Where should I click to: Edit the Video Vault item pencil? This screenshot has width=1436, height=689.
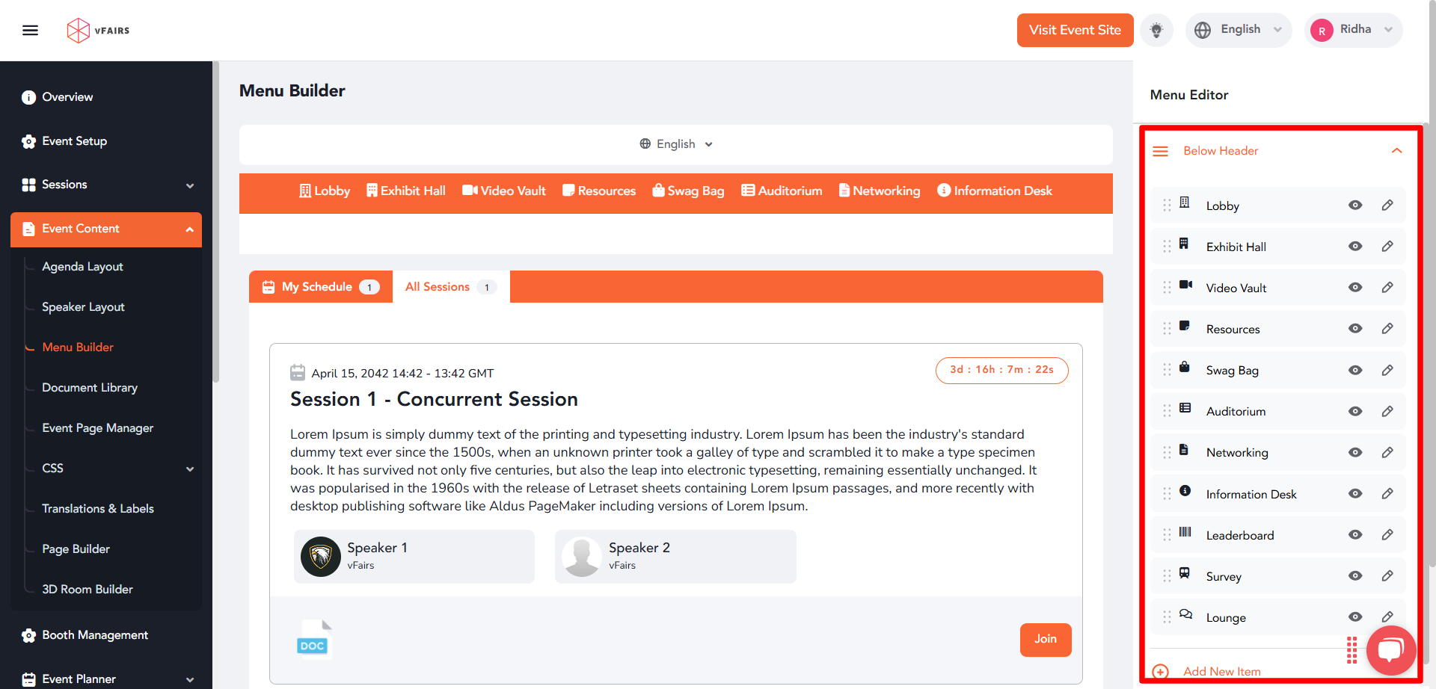[1387, 288]
